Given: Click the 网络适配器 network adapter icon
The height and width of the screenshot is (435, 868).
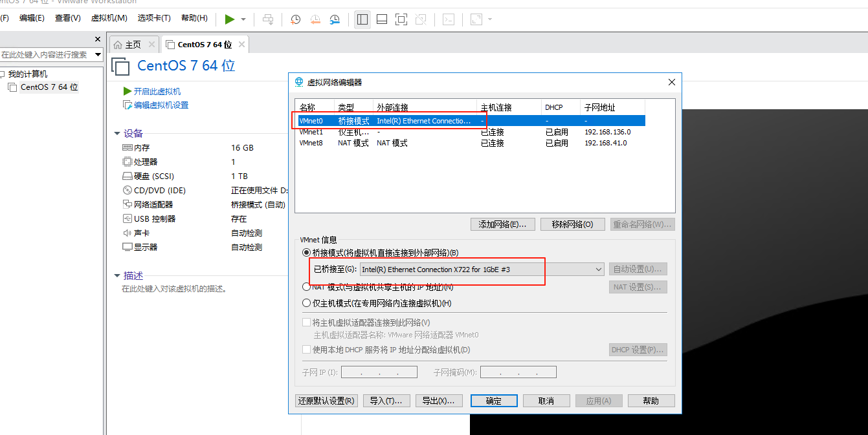Looking at the screenshot, I should [x=127, y=204].
